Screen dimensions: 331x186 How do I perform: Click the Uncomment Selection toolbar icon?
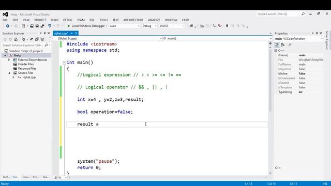220,26
